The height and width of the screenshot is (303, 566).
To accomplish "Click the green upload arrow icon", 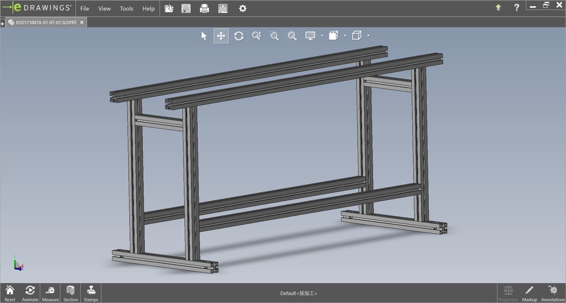I will coord(498,7).
